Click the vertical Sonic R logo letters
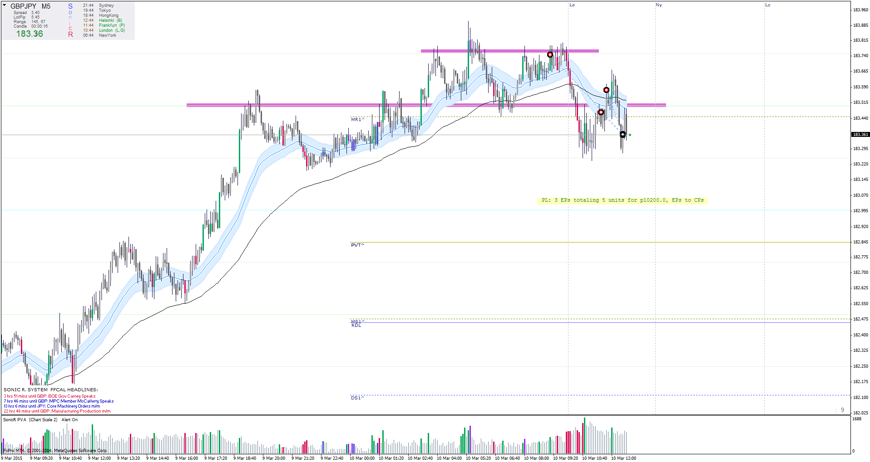 point(70,20)
